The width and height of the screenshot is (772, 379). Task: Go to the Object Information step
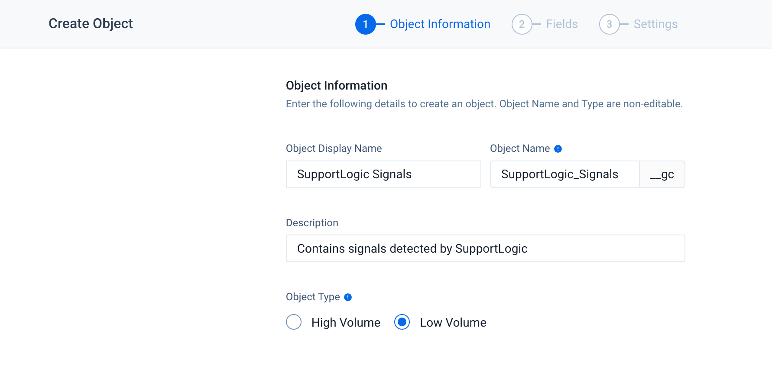440,24
